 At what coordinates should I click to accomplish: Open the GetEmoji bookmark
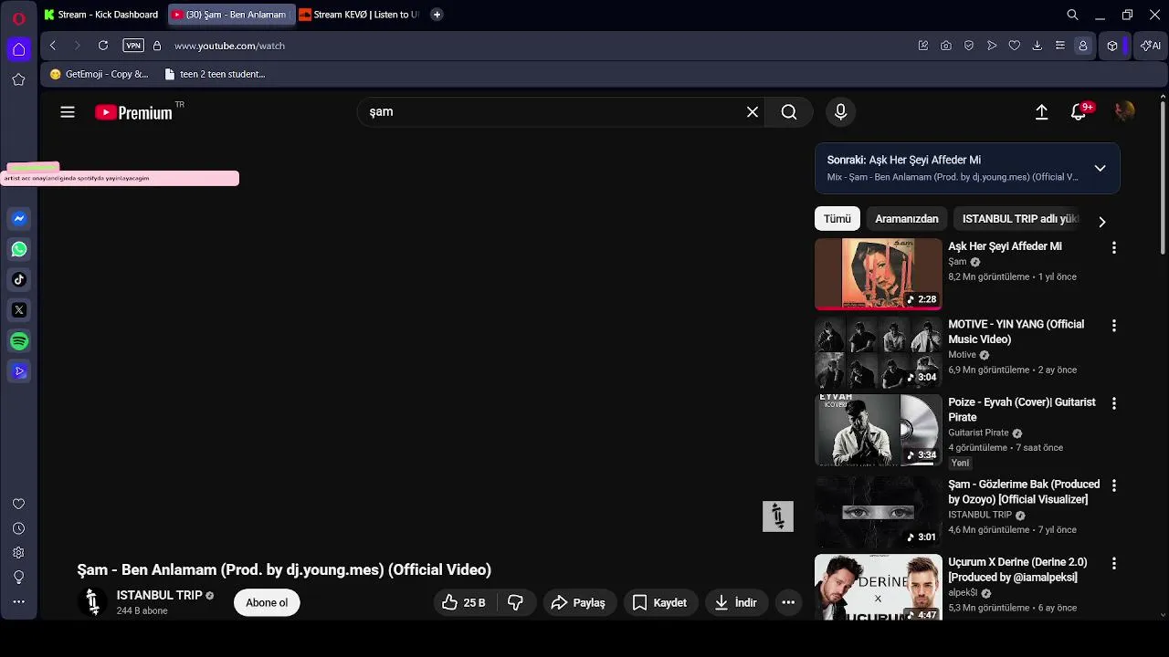99,74
